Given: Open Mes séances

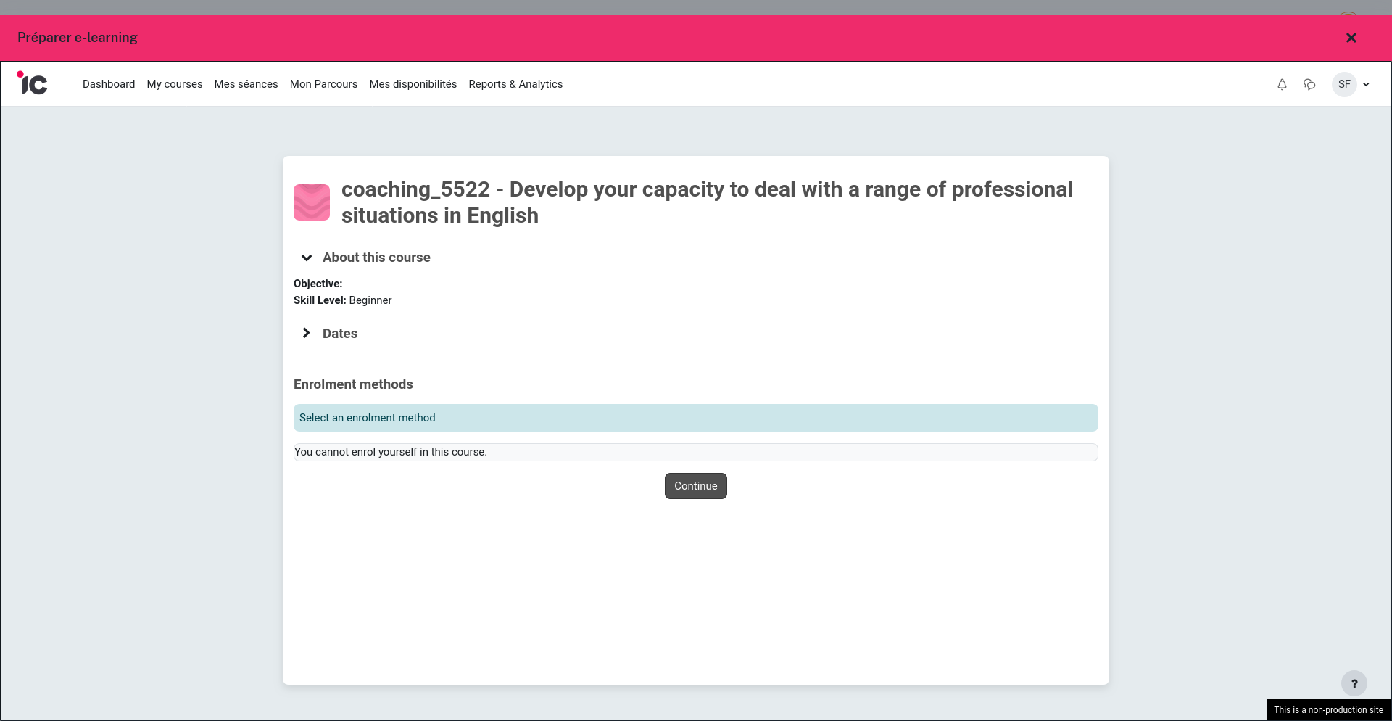Looking at the screenshot, I should [x=246, y=84].
